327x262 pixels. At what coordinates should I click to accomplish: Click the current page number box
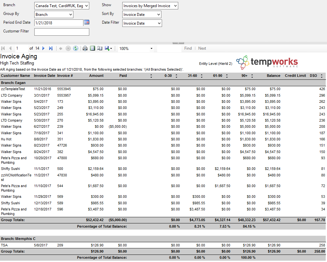pyautogui.click(x=21, y=48)
